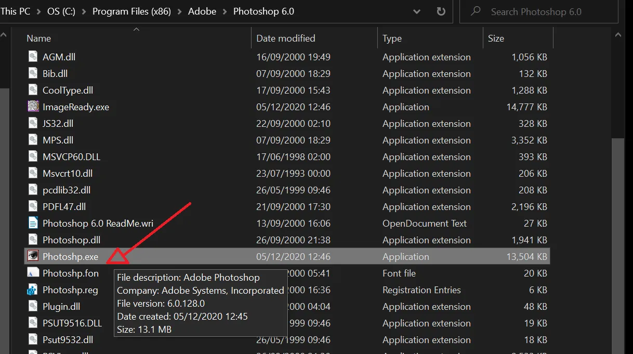Click the Photoshop.dll extension icon

click(32, 240)
